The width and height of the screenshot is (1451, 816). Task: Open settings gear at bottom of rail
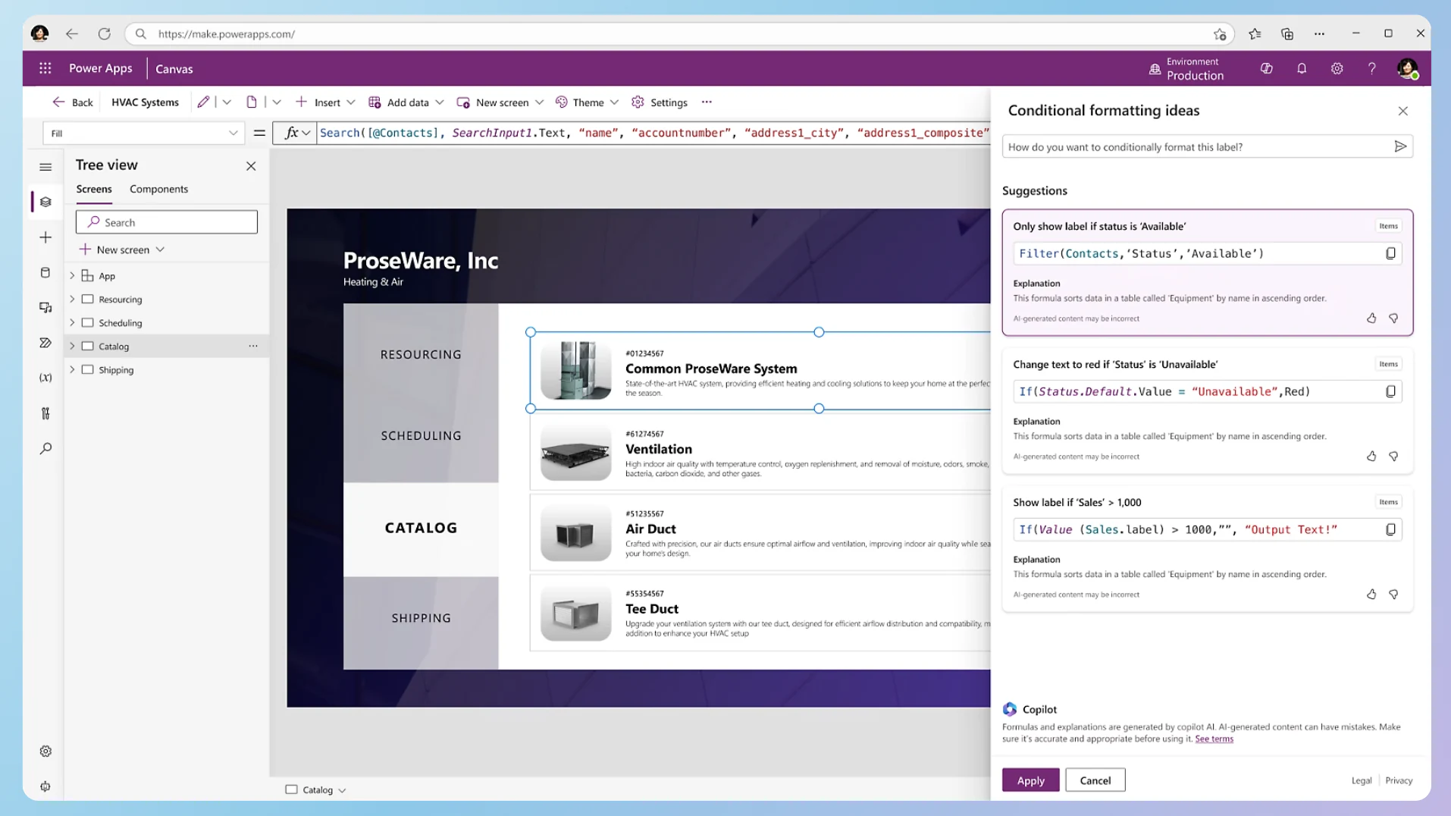45,751
